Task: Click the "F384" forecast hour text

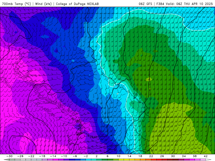Action: point(160,4)
